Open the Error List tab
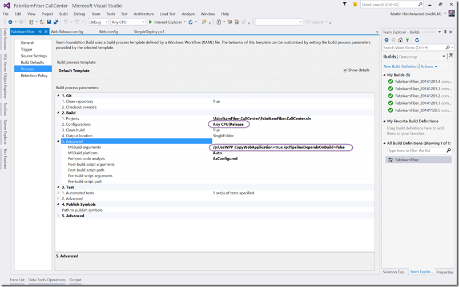This screenshot has width=459, height=287. pos(17,280)
